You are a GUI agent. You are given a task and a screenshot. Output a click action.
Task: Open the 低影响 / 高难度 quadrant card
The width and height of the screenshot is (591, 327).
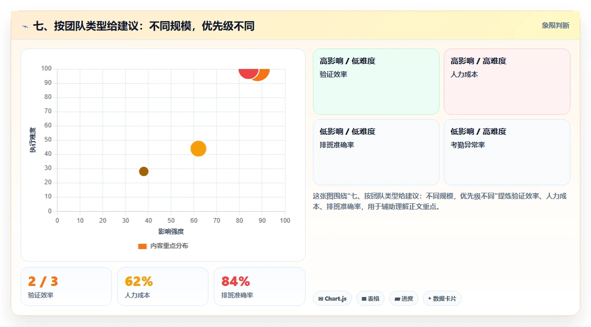point(507,152)
